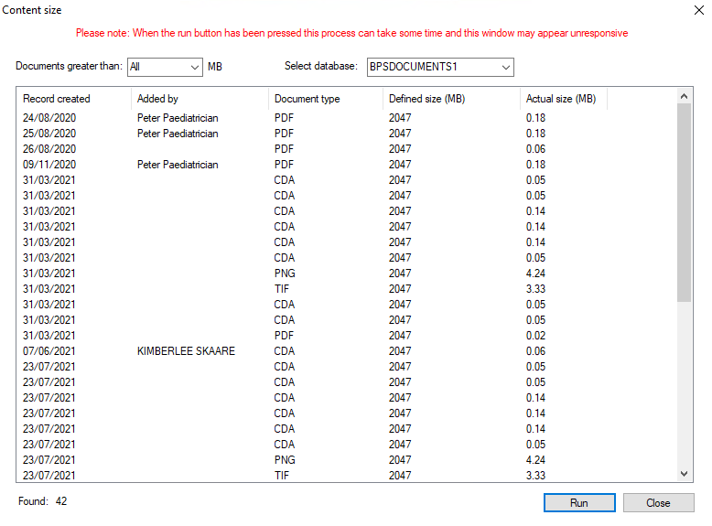Click the scrollbar up arrow

coord(685,96)
